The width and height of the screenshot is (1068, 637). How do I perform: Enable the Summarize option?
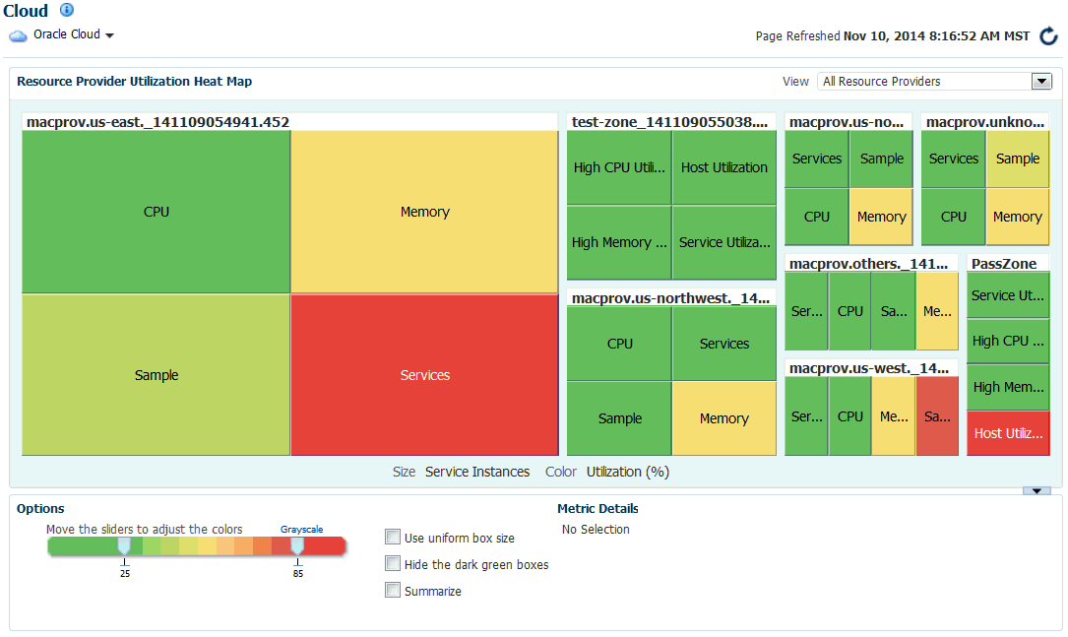[x=392, y=590]
